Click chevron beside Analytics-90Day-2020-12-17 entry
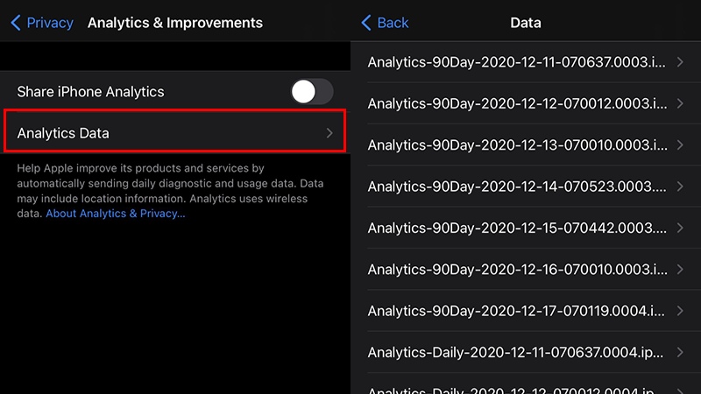The width and height of the screenshot is (701, 394). [x=681, y=310]
